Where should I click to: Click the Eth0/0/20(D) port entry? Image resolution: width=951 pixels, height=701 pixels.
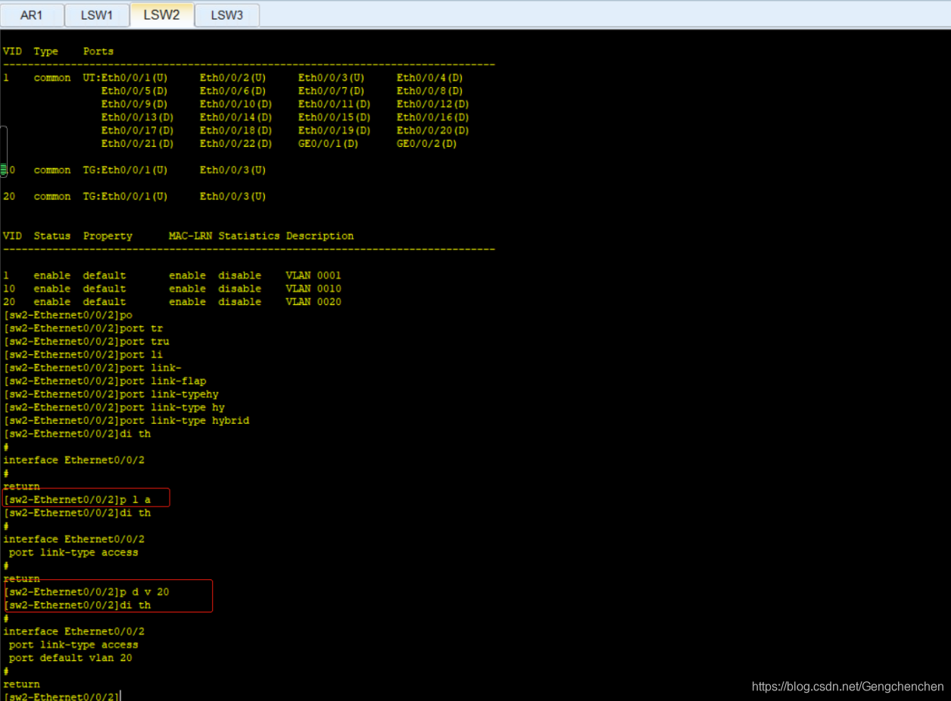tap(433, 130)
